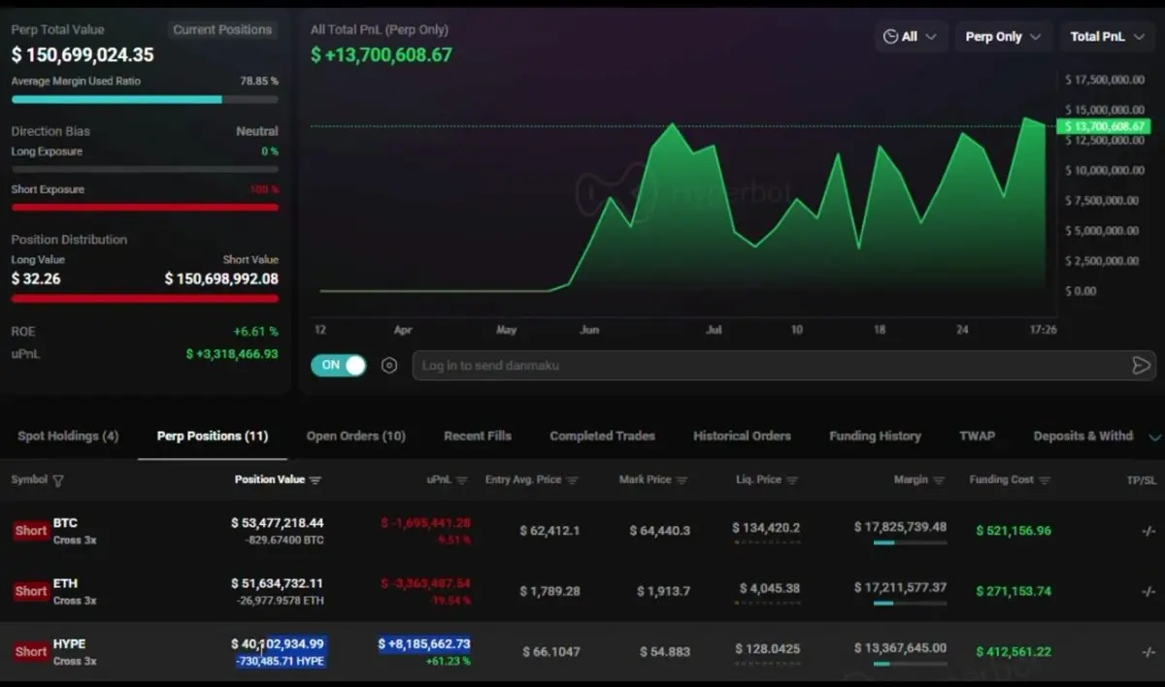Sort by uPnL column icon
Screen dimensions: 1165x687
(x=462, y=480)
